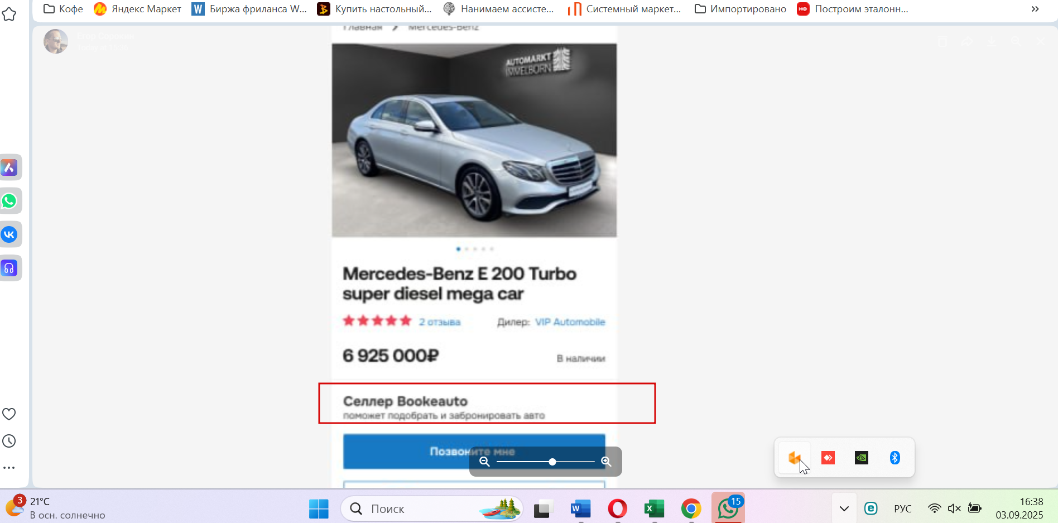
Task: Expand hidden bookmarks with the » chevron
Action: (1035, 9)
